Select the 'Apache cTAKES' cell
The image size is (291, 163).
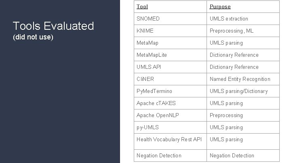tap(156, 103)
